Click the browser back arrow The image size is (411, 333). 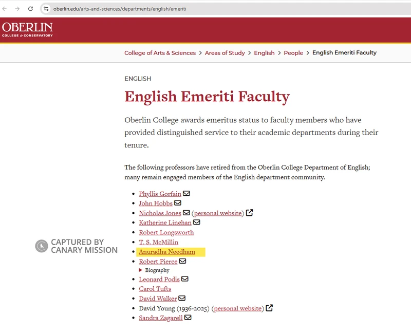pos(5,9)
